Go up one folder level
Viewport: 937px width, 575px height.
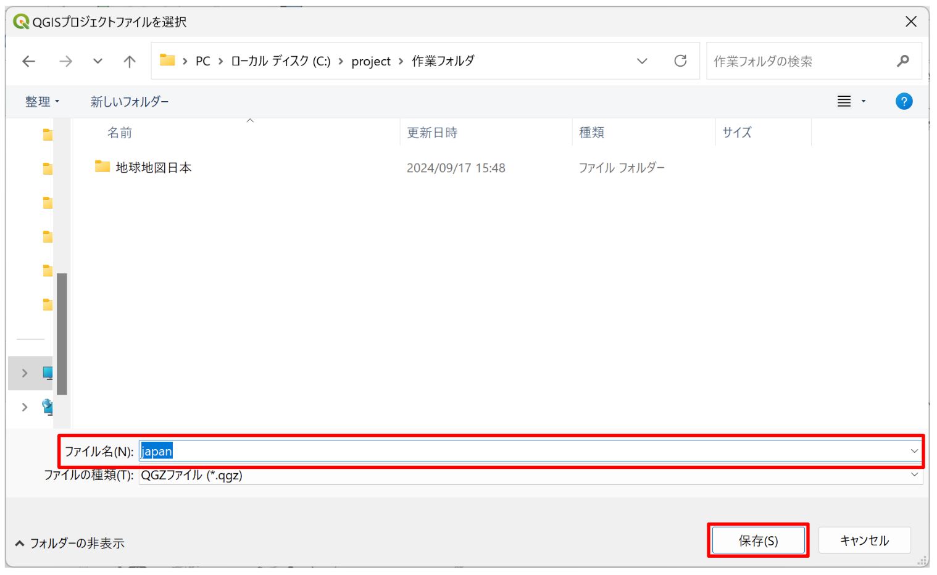click(130, 61)
